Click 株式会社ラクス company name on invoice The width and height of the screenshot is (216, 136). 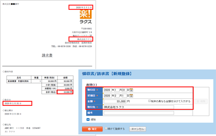point(85,39)
